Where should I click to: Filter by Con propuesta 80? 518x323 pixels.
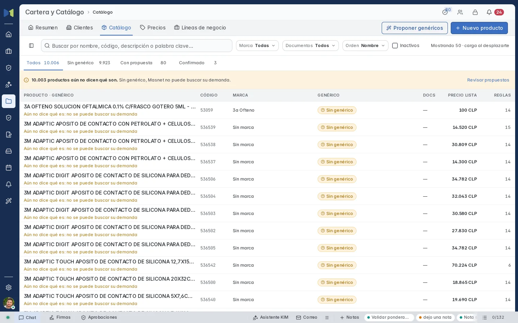pos(143,63)
